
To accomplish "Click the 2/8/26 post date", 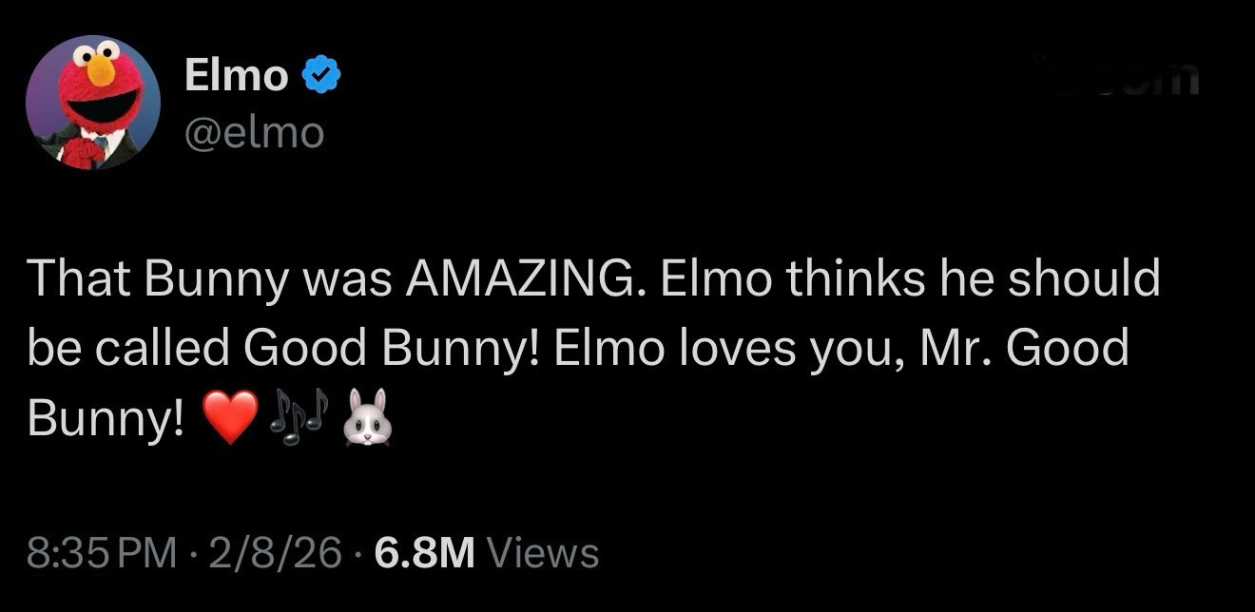I will click(x=277, y=553).
